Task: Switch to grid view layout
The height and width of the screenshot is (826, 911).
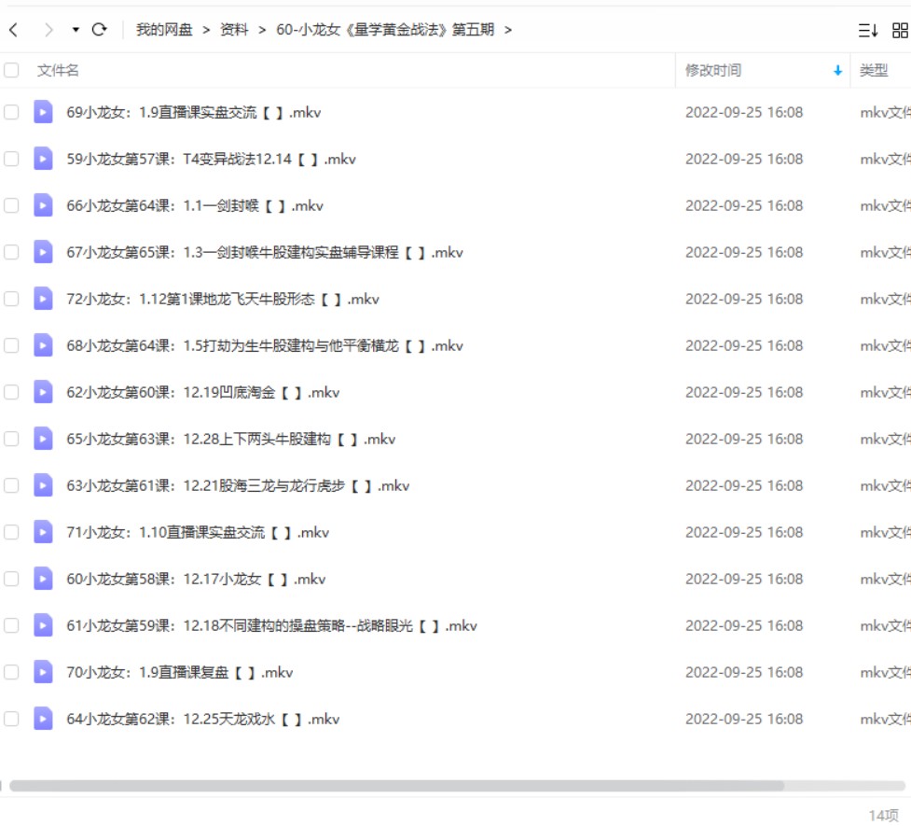Action: point(900,30)
